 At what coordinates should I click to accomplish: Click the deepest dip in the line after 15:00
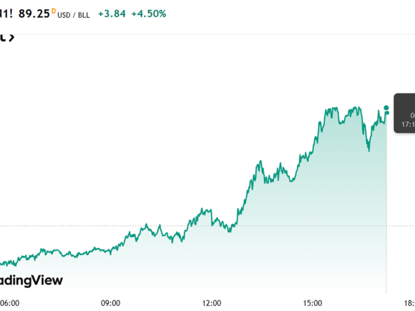coord(369,150)
